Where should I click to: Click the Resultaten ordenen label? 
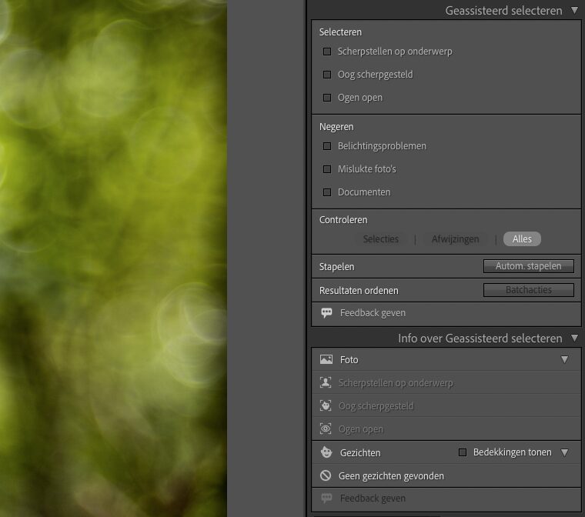click(x=359, y=291)
